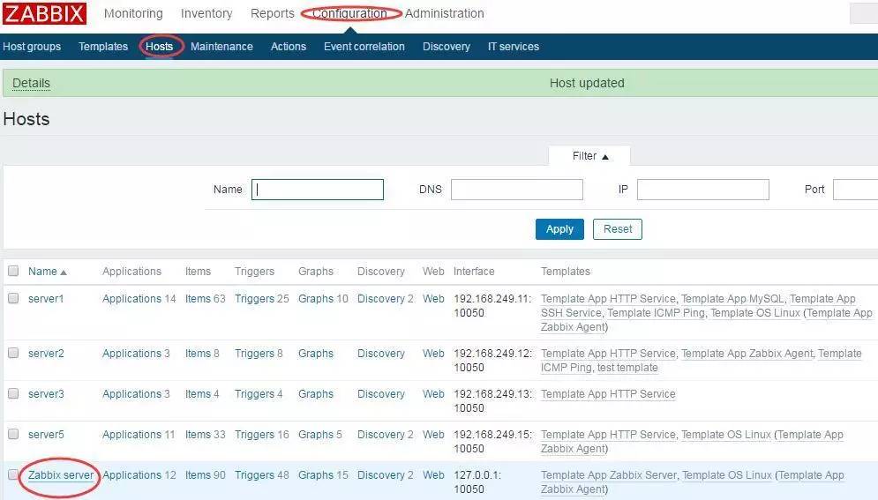Check the server1 row checkbox
The height and width of the screenshot is (500, 878).
tap(13, 299)
